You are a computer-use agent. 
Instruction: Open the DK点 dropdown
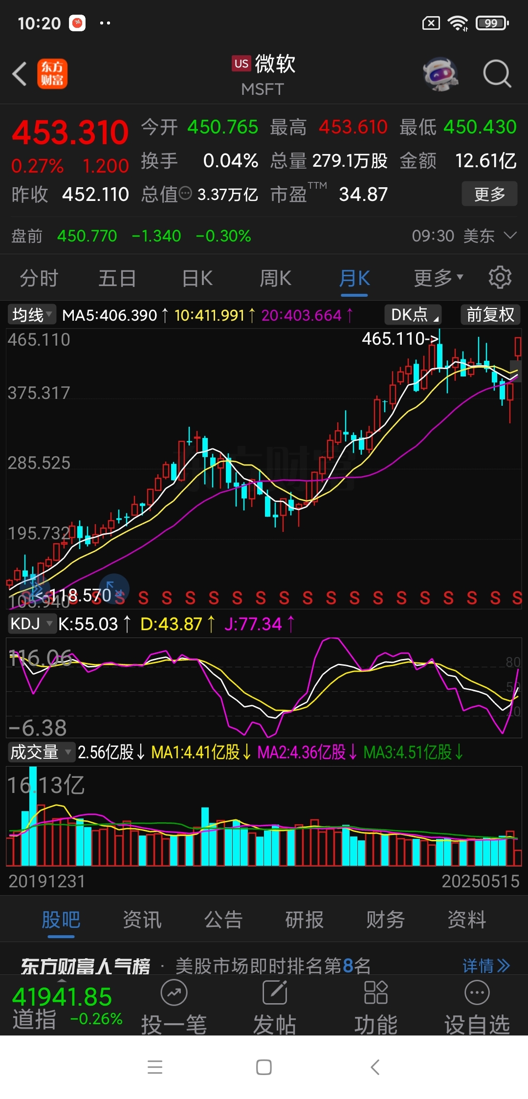click(414, 314)
